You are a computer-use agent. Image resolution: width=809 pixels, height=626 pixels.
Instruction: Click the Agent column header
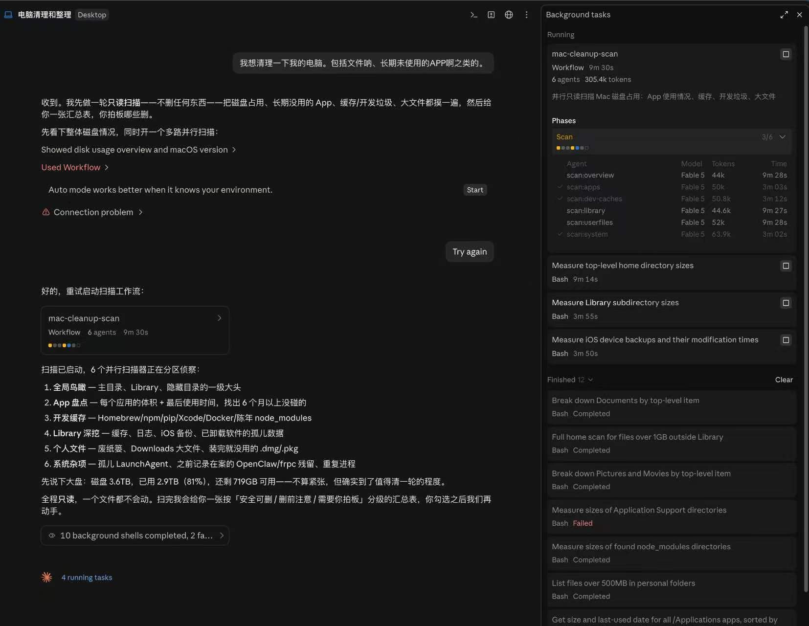click(x=577, y=164)
